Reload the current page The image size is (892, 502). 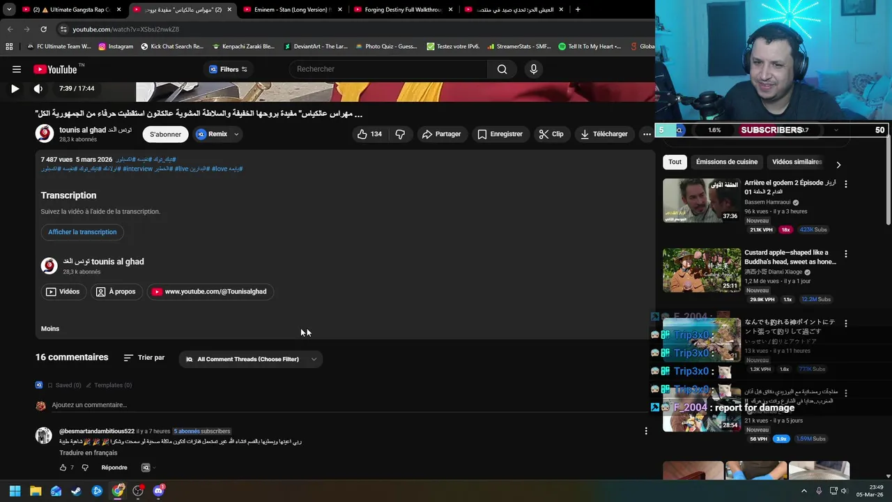pos(43,29)
